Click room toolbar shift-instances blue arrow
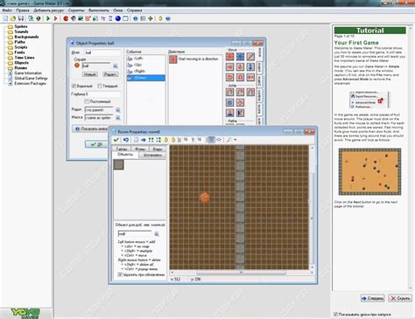This screenshot has height=319, width=415. tap(144, 140)
